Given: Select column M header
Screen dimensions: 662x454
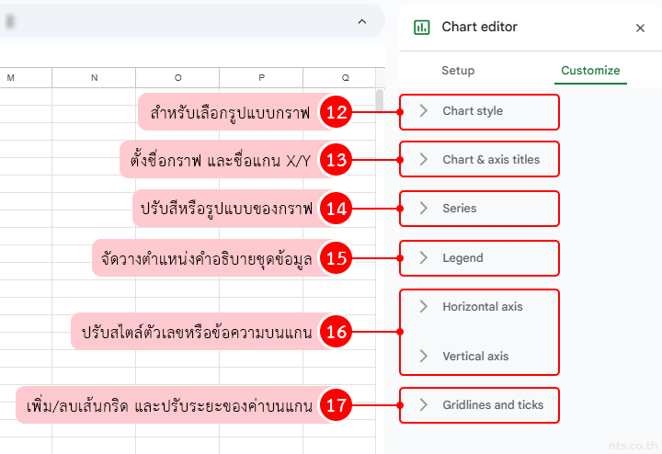Looking at the screenshot, I should click(x=11, y=78).
